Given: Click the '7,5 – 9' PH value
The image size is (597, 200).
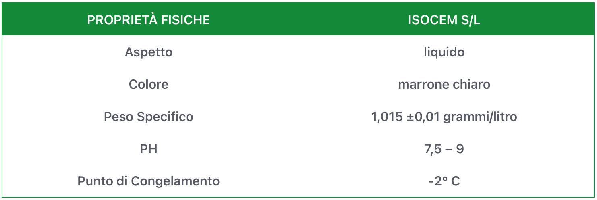Looking at the screenshot, I should point(444,149).
